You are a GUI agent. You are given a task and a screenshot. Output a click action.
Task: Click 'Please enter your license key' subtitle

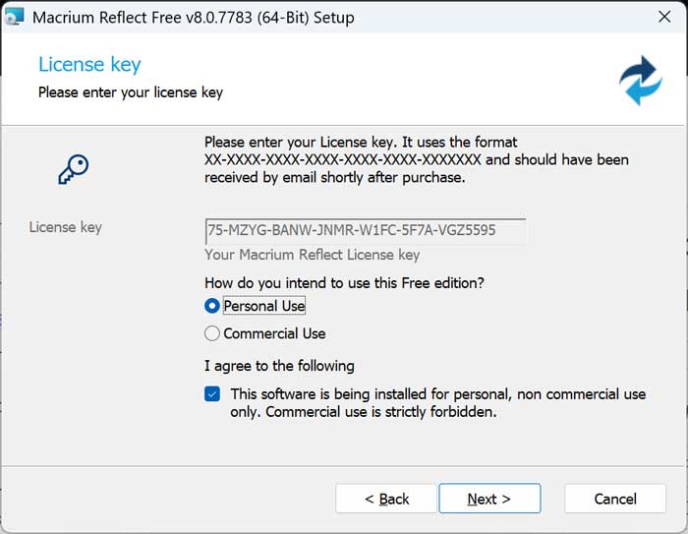[131, 92]
